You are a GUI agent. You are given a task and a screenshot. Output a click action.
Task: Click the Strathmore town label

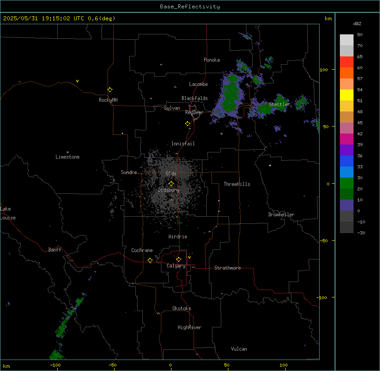pos(227,268)
